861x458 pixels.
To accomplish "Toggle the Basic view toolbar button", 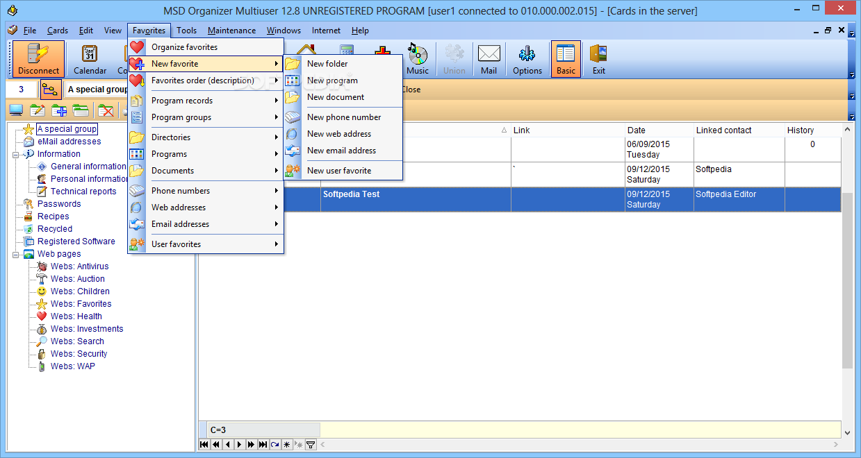I will point(566,59).
